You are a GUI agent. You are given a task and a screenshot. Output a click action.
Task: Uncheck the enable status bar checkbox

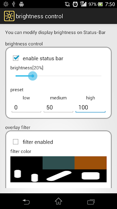(16, 58)
